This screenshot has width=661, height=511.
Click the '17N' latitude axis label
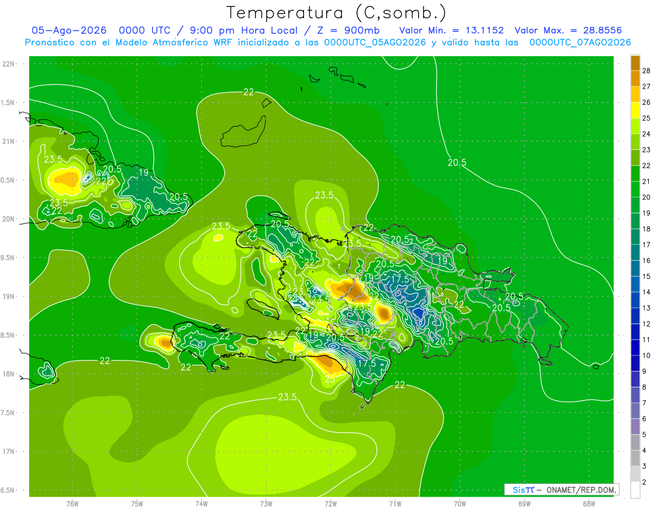8,451
